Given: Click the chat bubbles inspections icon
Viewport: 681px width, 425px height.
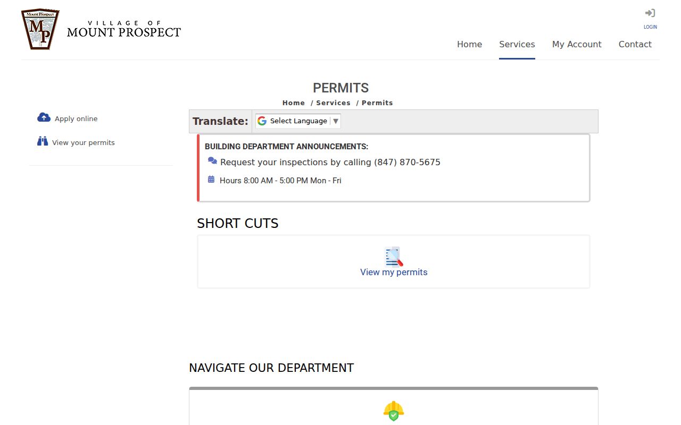Looking at the screenshot, I should tap(212, 161).
